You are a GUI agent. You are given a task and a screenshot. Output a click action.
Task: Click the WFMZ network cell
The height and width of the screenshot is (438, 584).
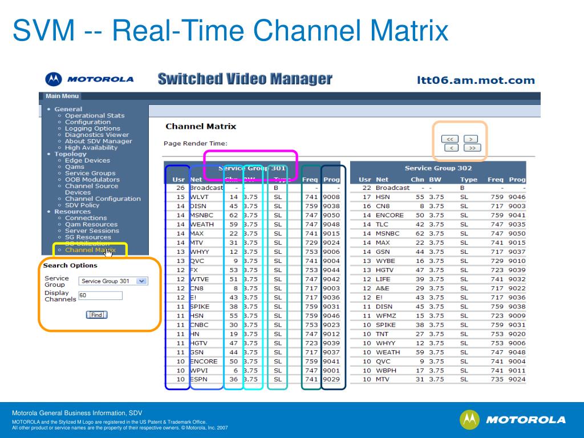tap(386, 316)
